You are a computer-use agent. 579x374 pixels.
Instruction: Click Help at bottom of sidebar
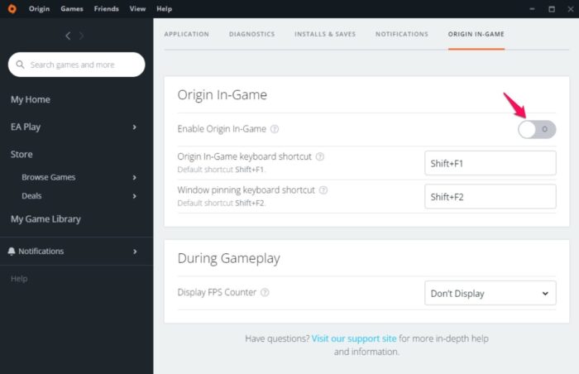[19, 279]
